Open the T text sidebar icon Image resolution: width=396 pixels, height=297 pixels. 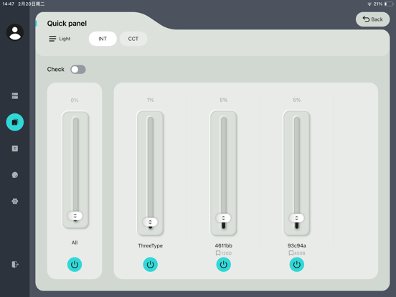[15, 148]
